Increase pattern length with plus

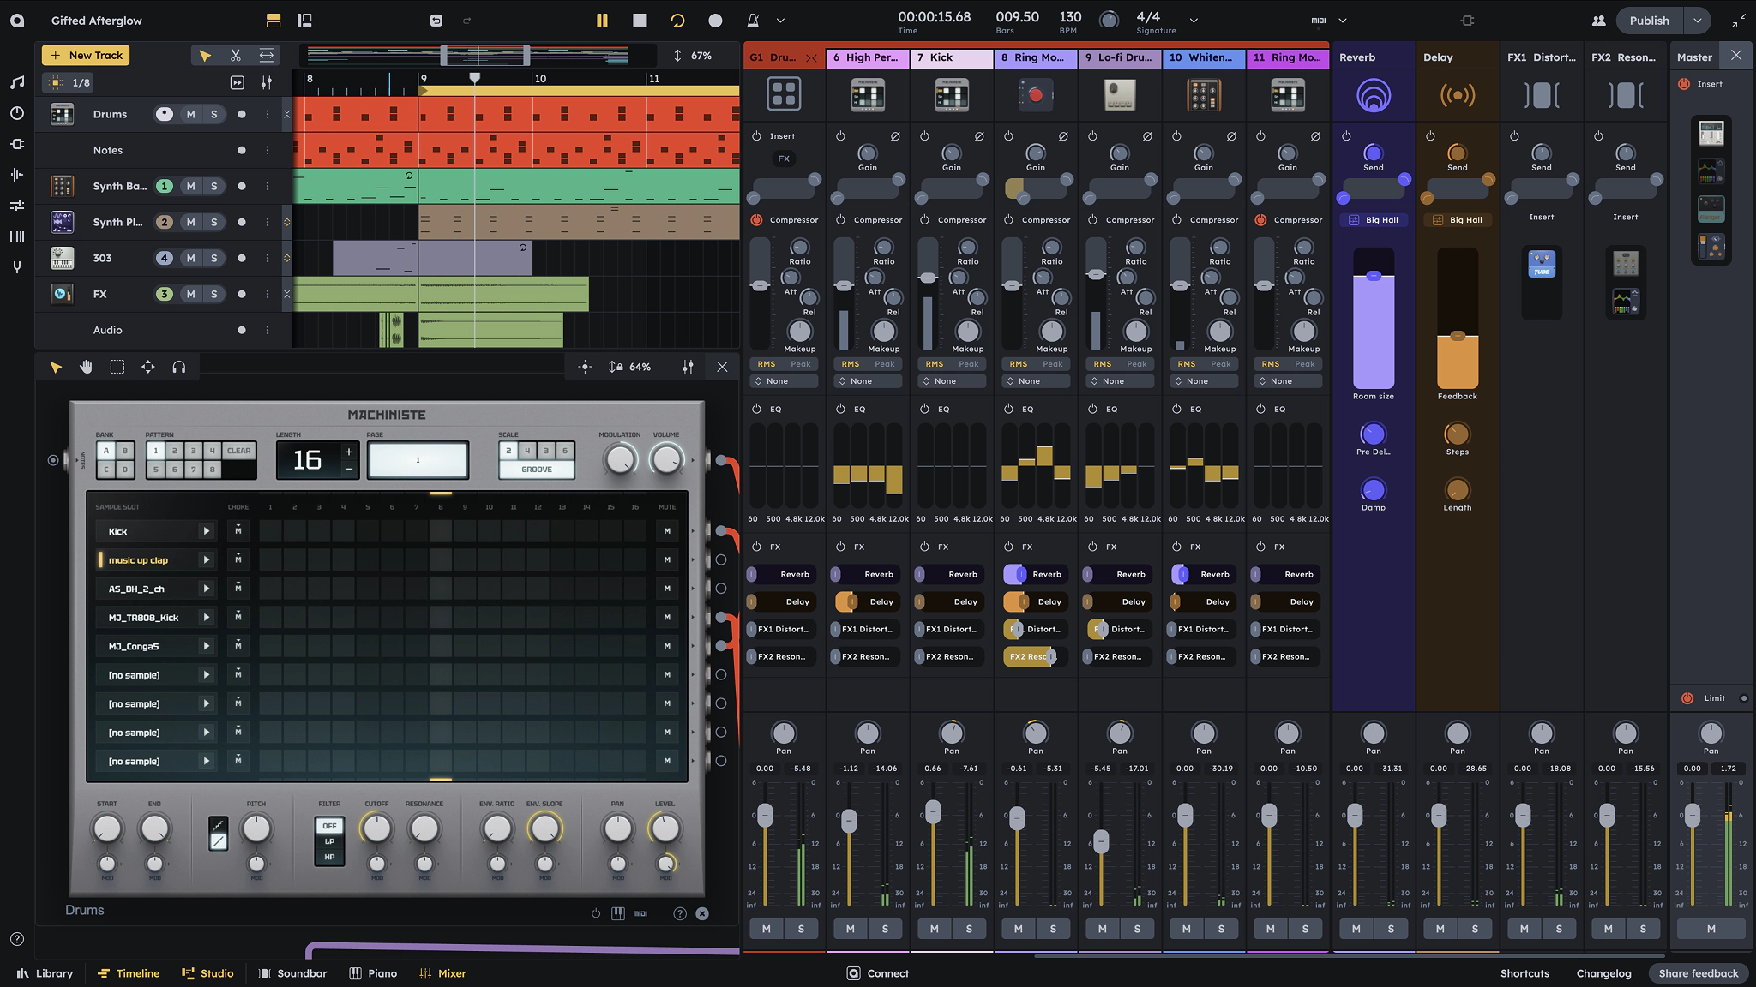tap(349, 452)
